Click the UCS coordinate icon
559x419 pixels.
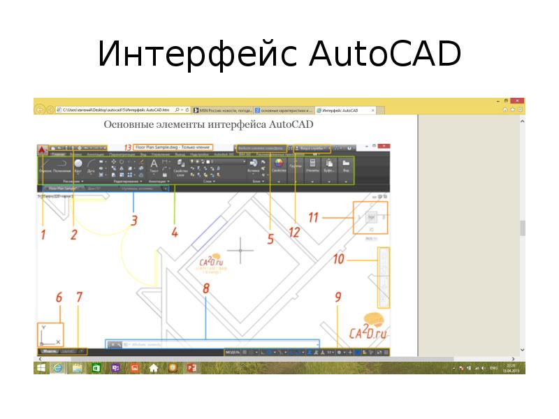point(50,335)
